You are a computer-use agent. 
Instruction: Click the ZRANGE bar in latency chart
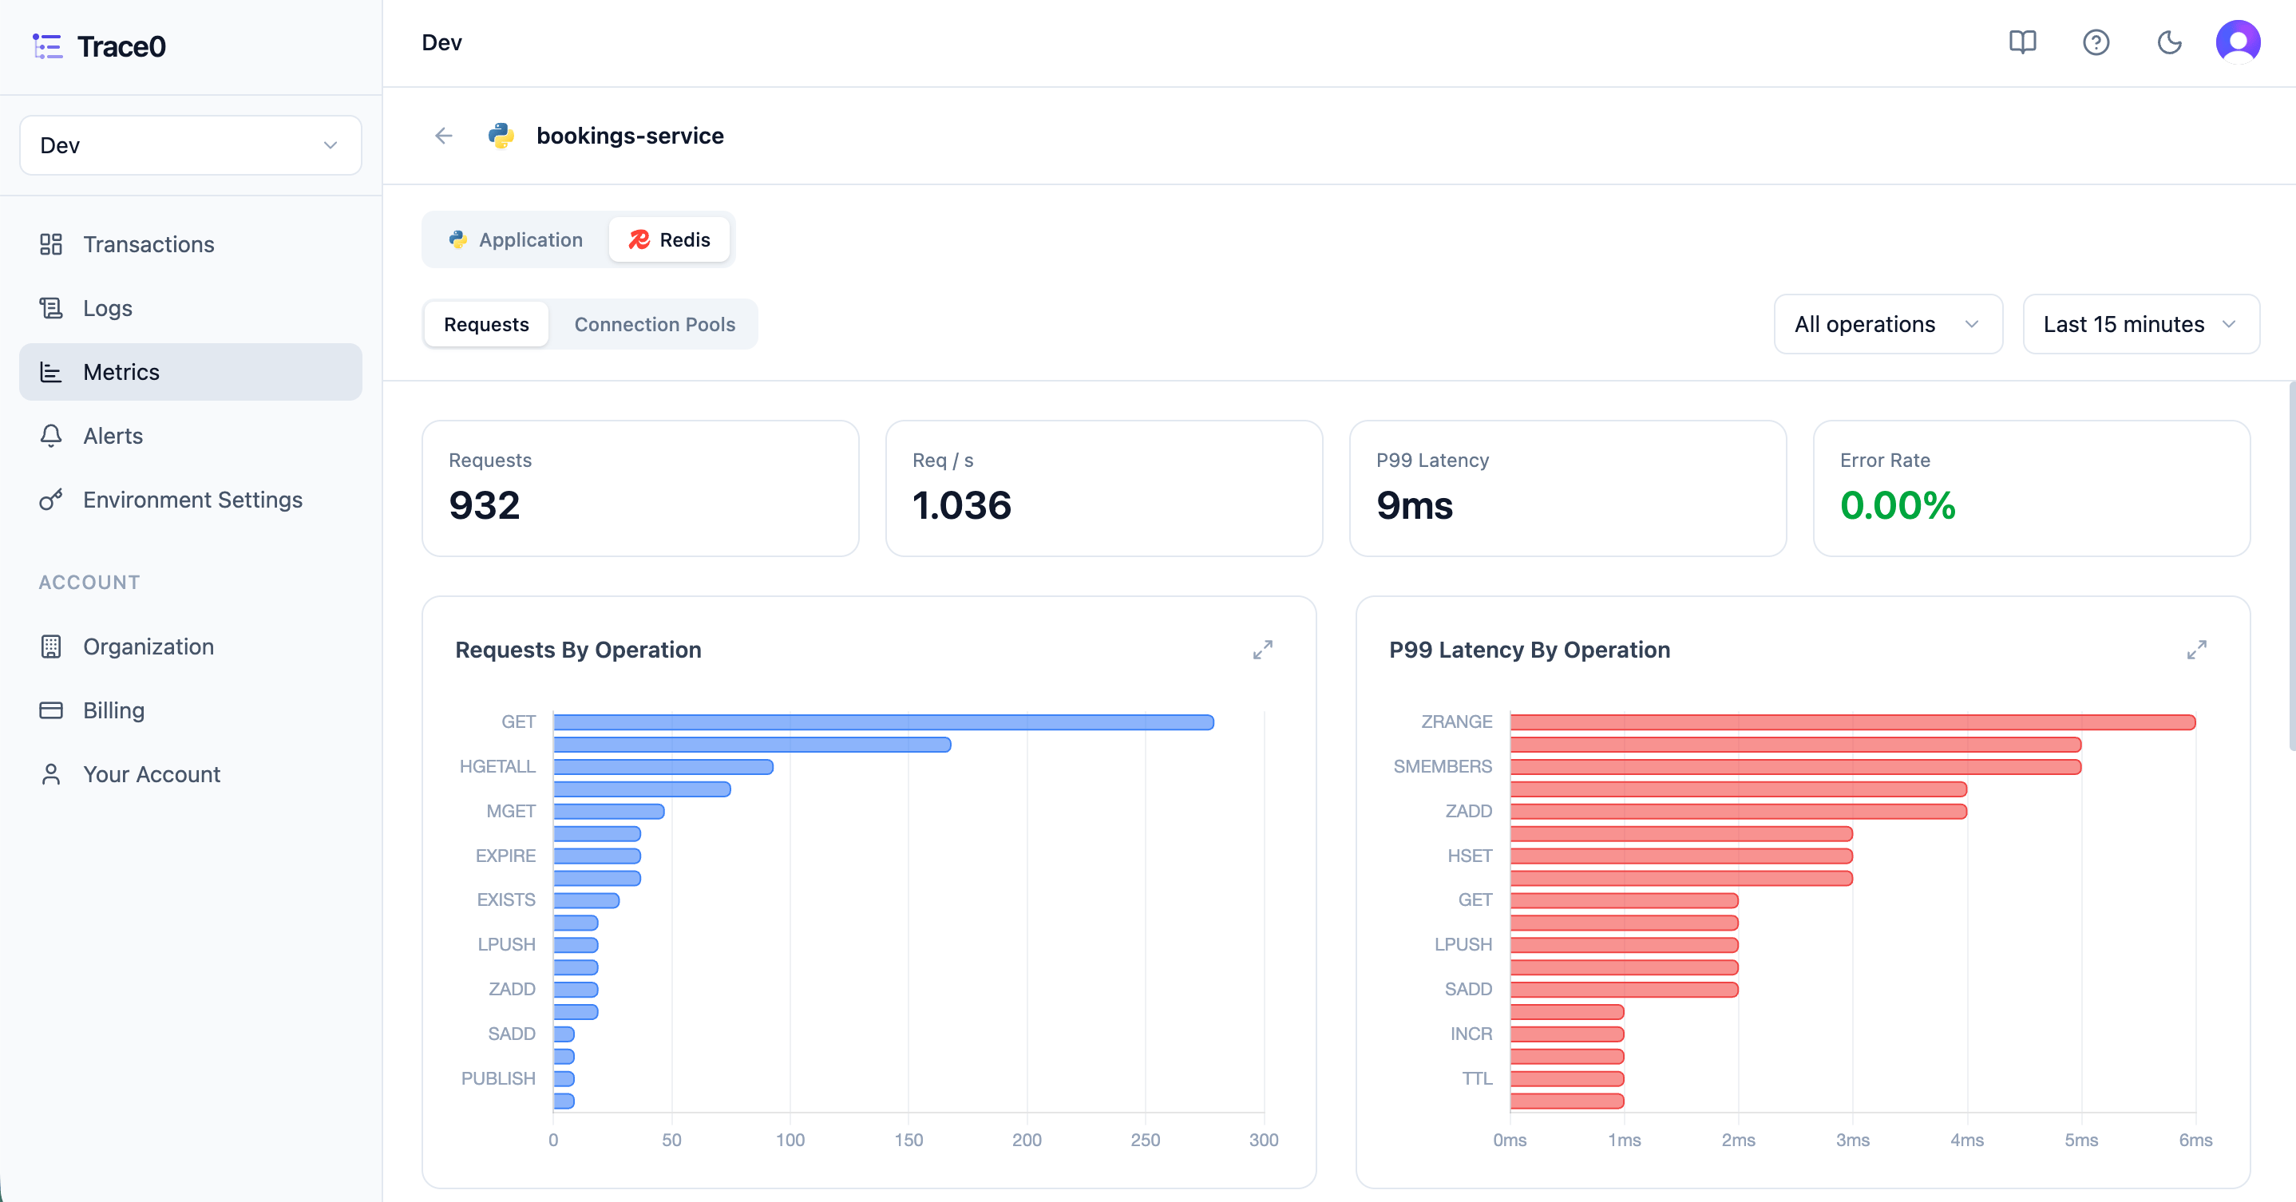click(x=1852, y=722)
